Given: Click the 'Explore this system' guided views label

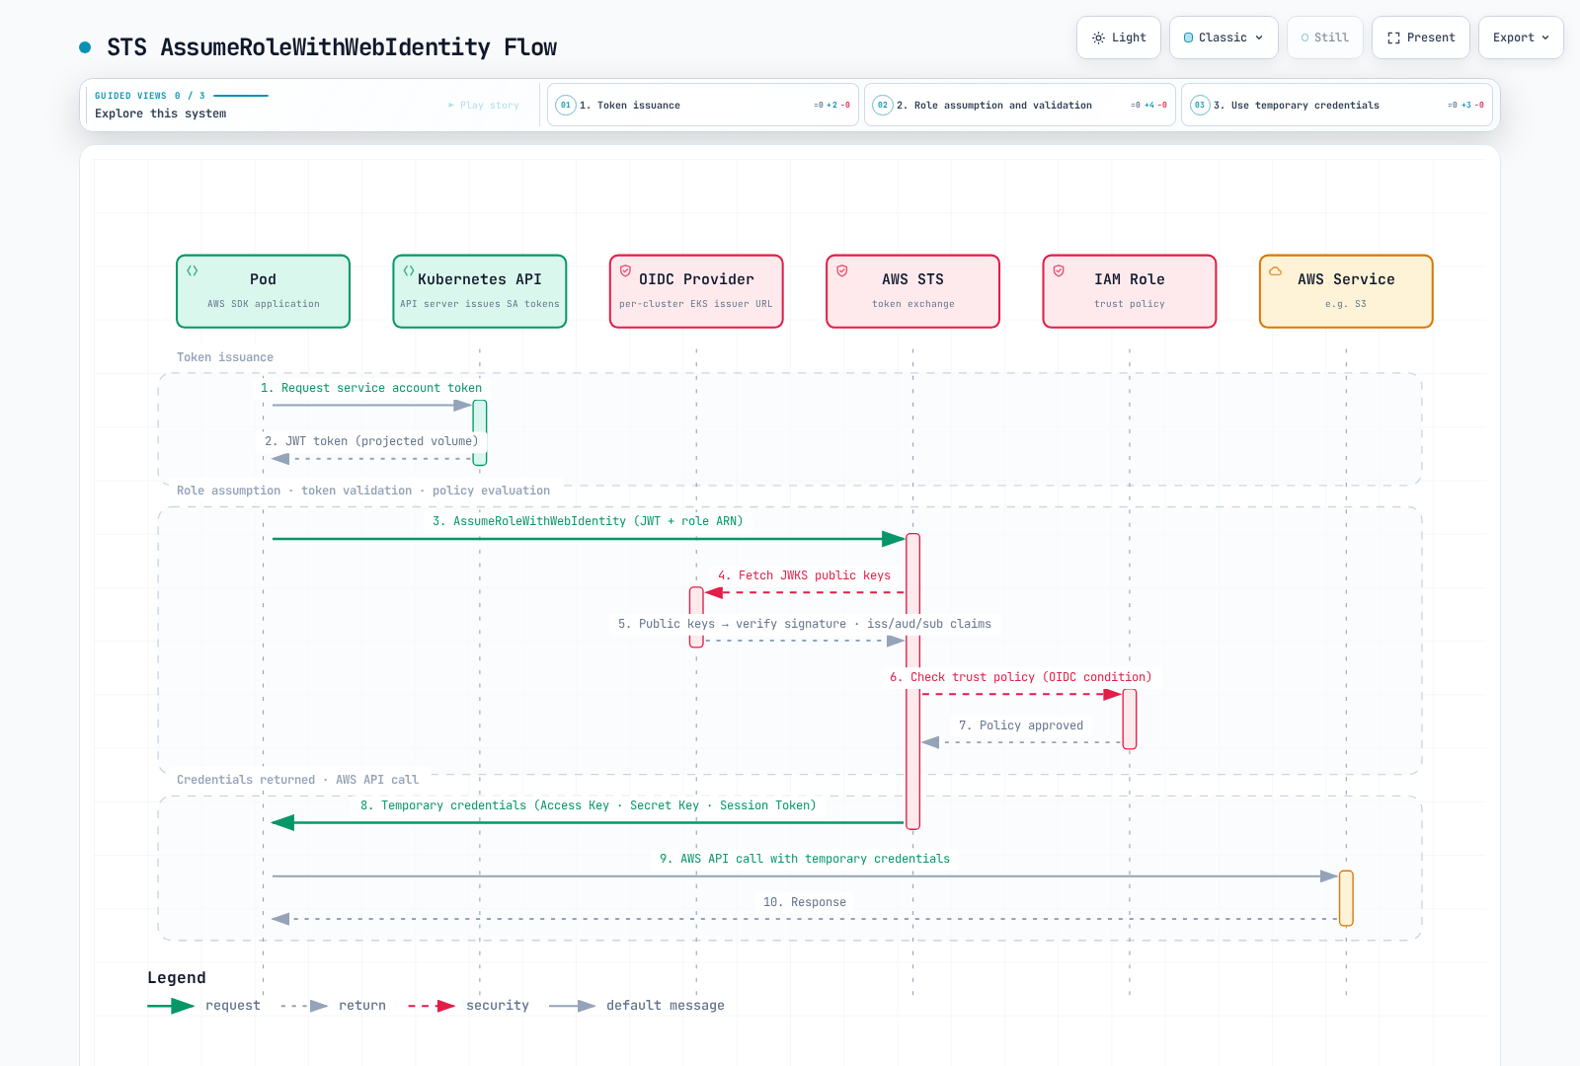Looking at the screenshot, I should point(161,114).
